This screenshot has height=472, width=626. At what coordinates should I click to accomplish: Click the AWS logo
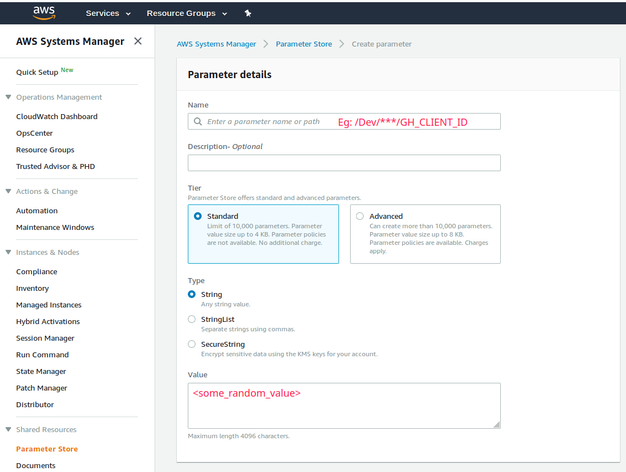[x=44, y=13]
